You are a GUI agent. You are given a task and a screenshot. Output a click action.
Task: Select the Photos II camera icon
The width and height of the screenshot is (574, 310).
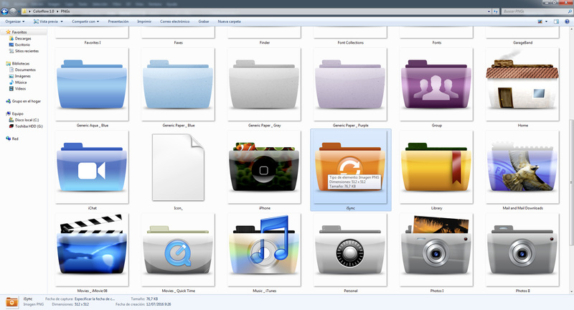pos(522,250)
